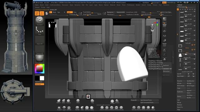Click the Alternate button
Screen dimensions: 200x112
tap(40, 84)
